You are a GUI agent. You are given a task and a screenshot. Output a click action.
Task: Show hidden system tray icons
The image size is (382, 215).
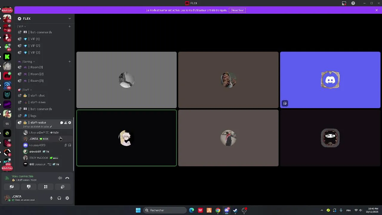(322, 210)
